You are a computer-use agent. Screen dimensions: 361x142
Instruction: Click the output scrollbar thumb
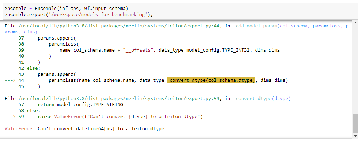[355, 123]
